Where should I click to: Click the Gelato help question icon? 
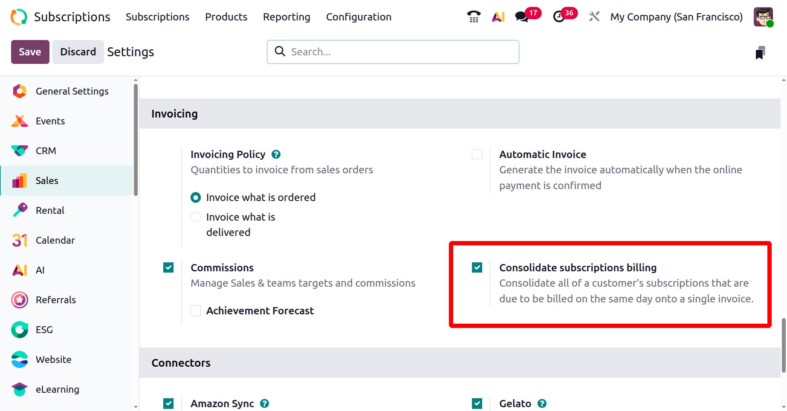click(x=542, y=403)
